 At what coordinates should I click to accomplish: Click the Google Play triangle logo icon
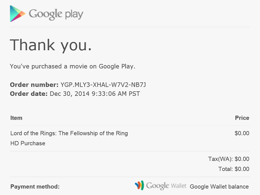[x=17, y=13]
